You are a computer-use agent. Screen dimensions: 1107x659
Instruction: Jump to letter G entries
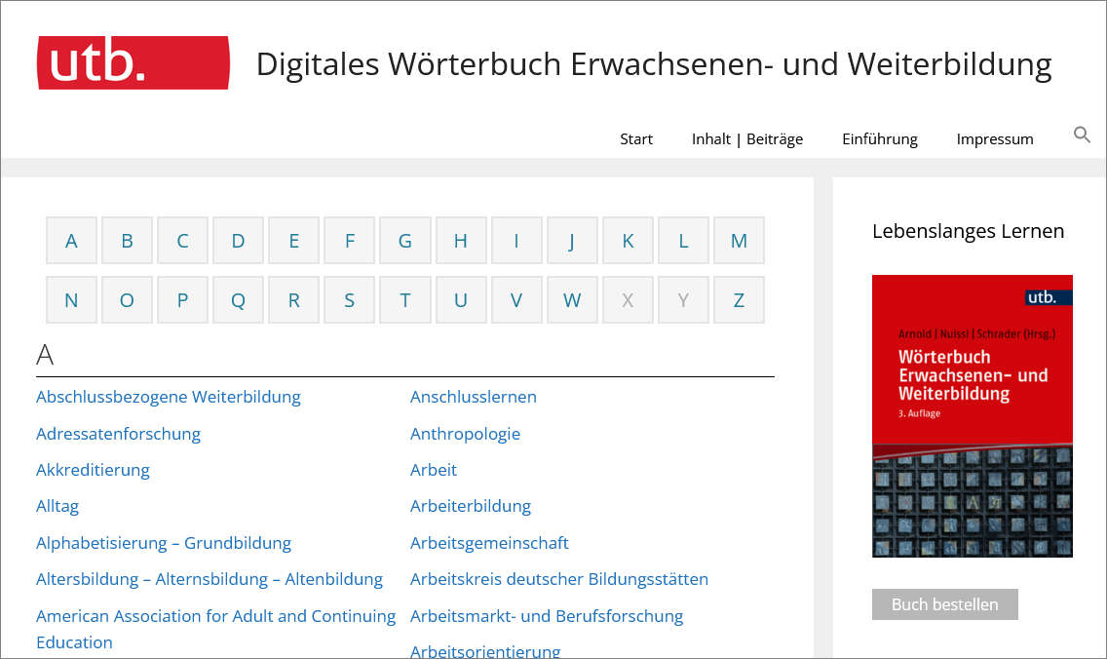pos(405,241)
